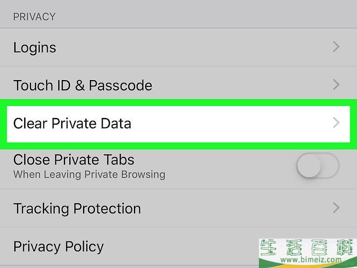
Task: Tap the white knob of Close Private Tabs switch
Action: pos(309,166)
